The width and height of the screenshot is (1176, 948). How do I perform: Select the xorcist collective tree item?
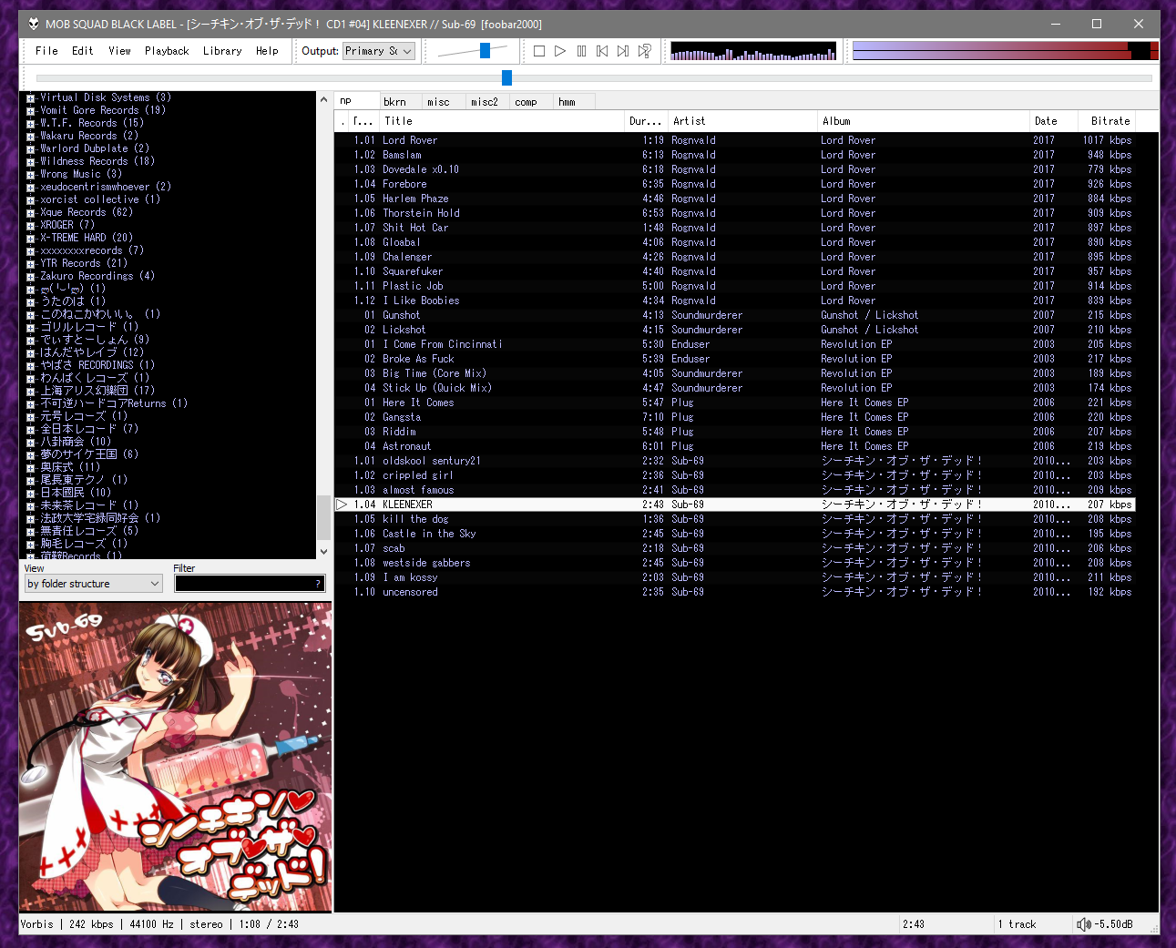(x=100, y=199)
